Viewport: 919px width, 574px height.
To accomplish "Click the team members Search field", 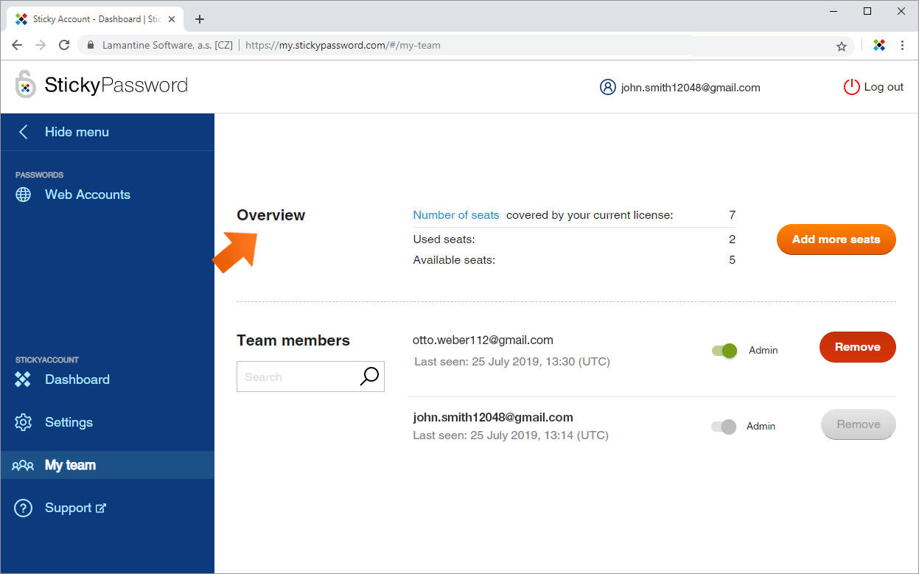I will pos(310,377).
